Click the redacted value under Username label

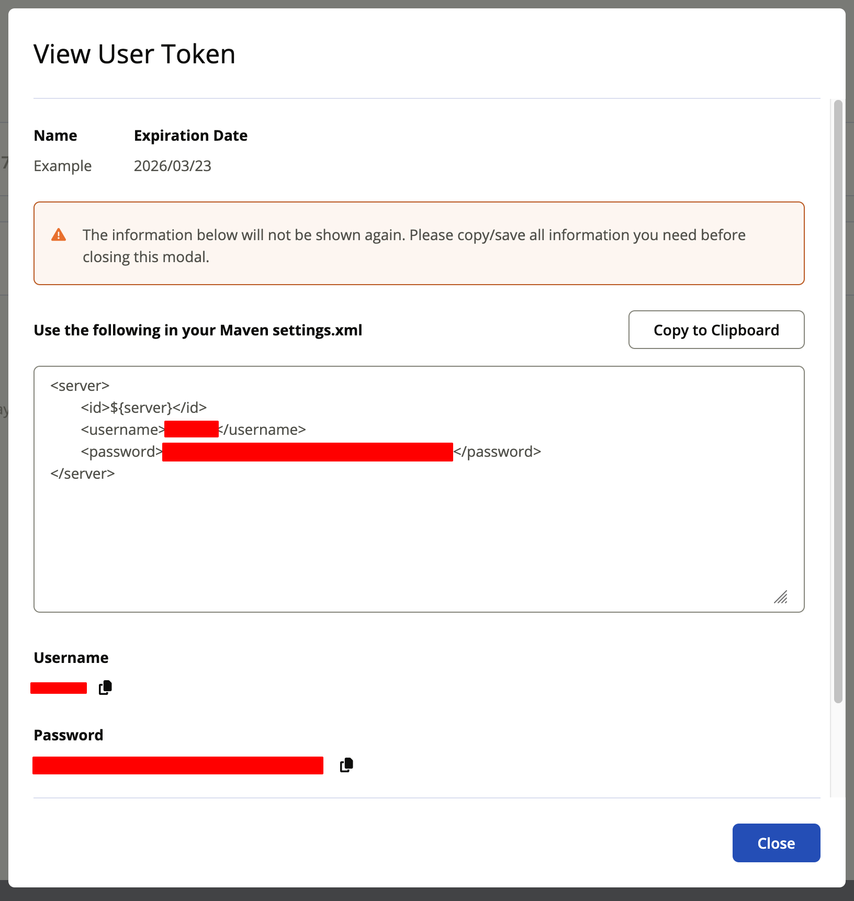click(59, 688)
